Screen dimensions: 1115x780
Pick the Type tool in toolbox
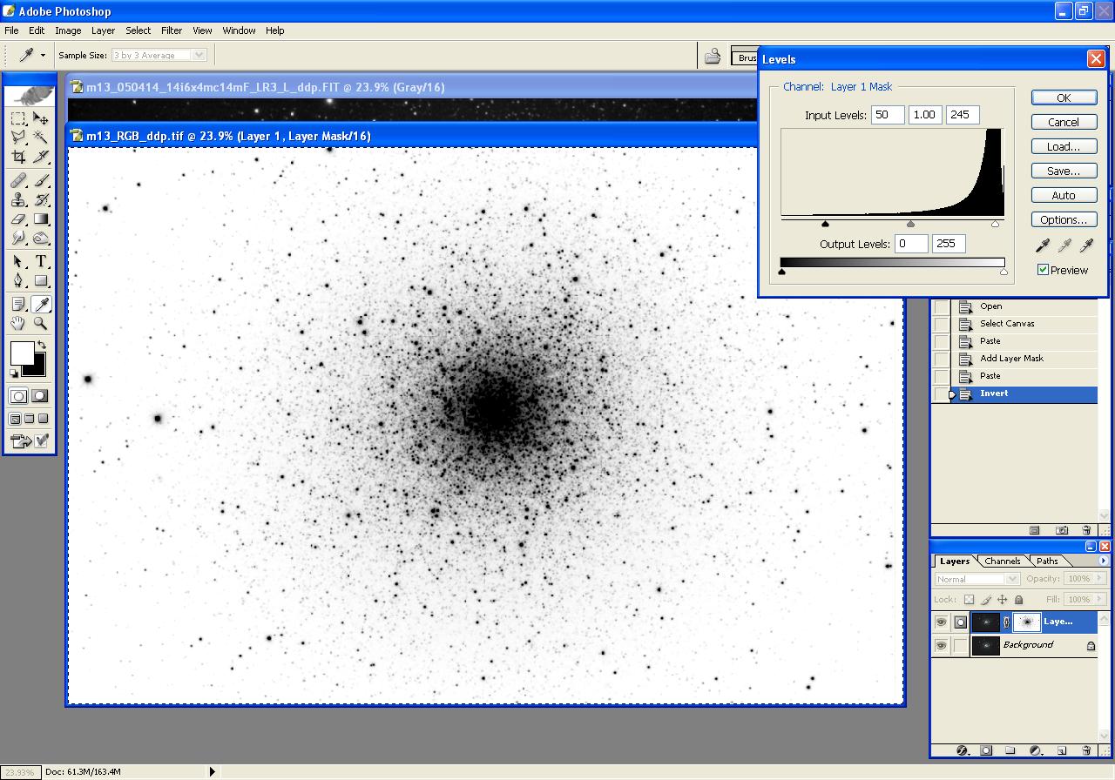click(x=41, y=261)
